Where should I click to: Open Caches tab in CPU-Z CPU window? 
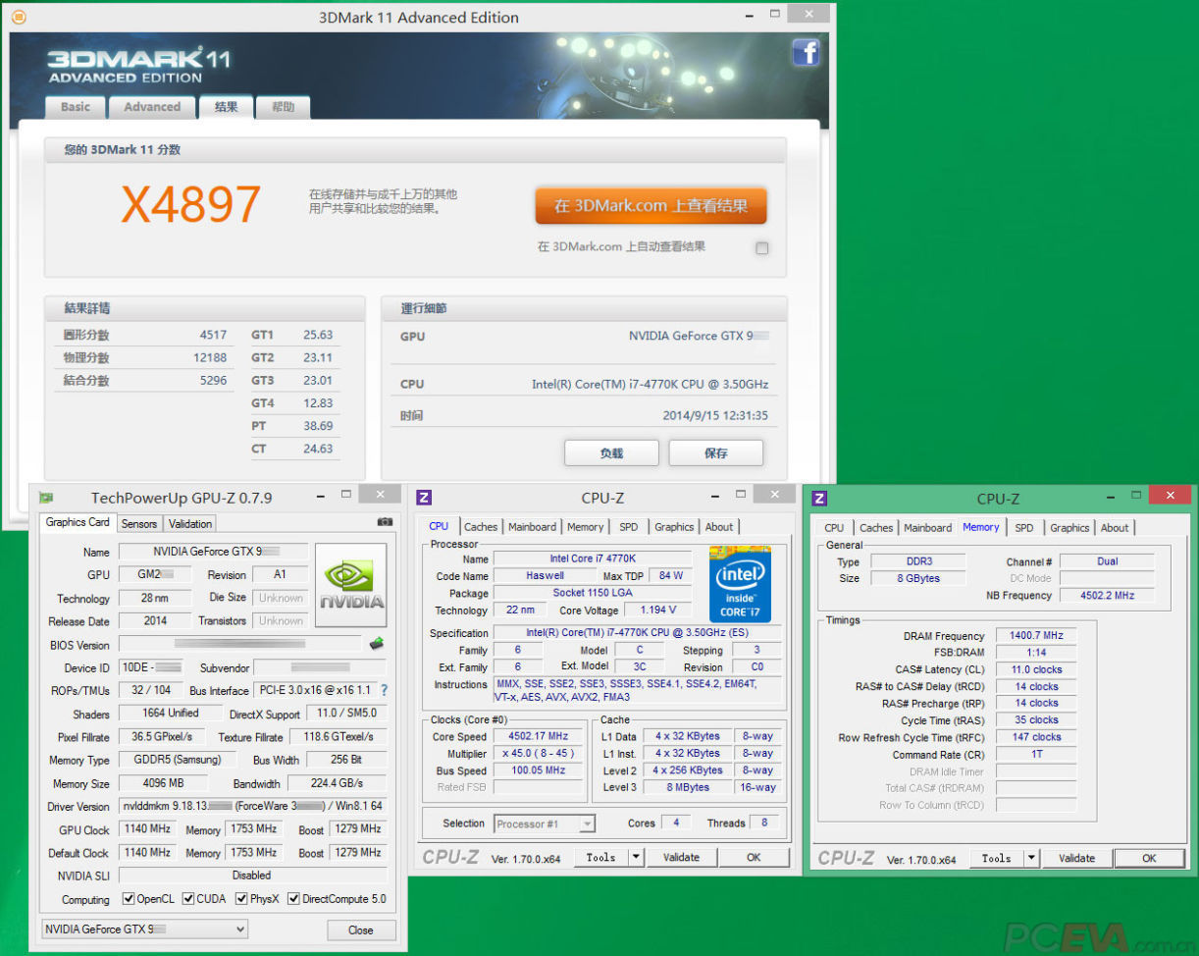coord(481,527)
